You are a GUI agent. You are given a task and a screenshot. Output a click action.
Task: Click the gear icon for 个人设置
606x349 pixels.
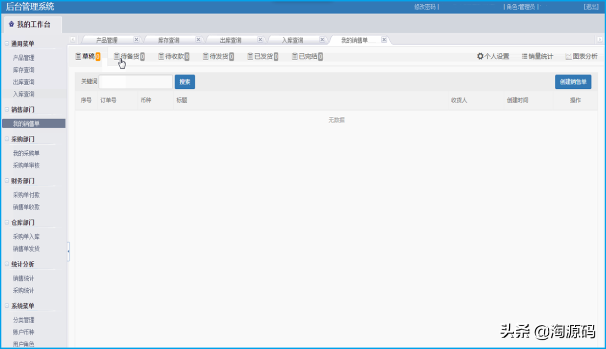tap(480, 56)
